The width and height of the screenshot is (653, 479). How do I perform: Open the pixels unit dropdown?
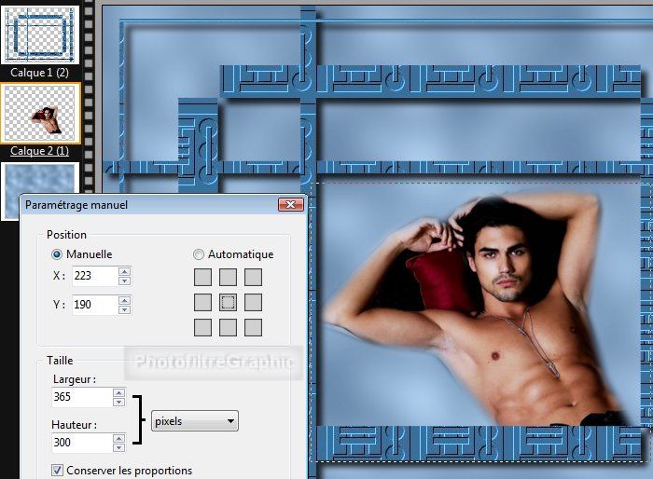point(194,421)
